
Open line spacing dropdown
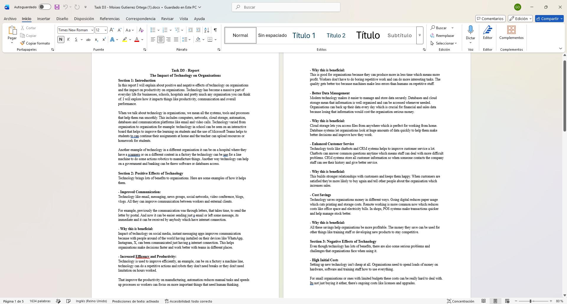(186, 40)
